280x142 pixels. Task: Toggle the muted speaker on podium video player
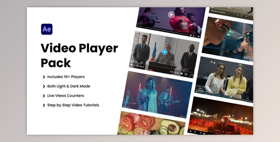(186, 74)
